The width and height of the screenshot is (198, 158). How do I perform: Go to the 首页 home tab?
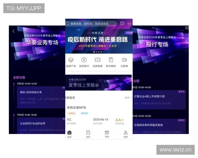coord(69,134)
